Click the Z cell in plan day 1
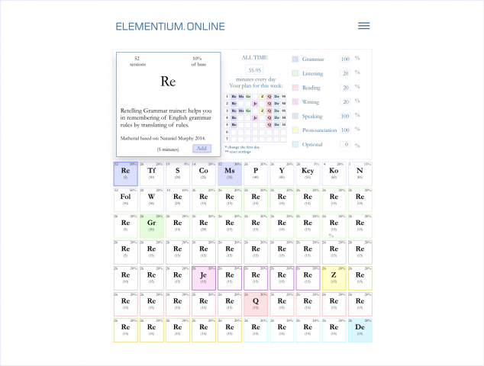 [263, 97]
